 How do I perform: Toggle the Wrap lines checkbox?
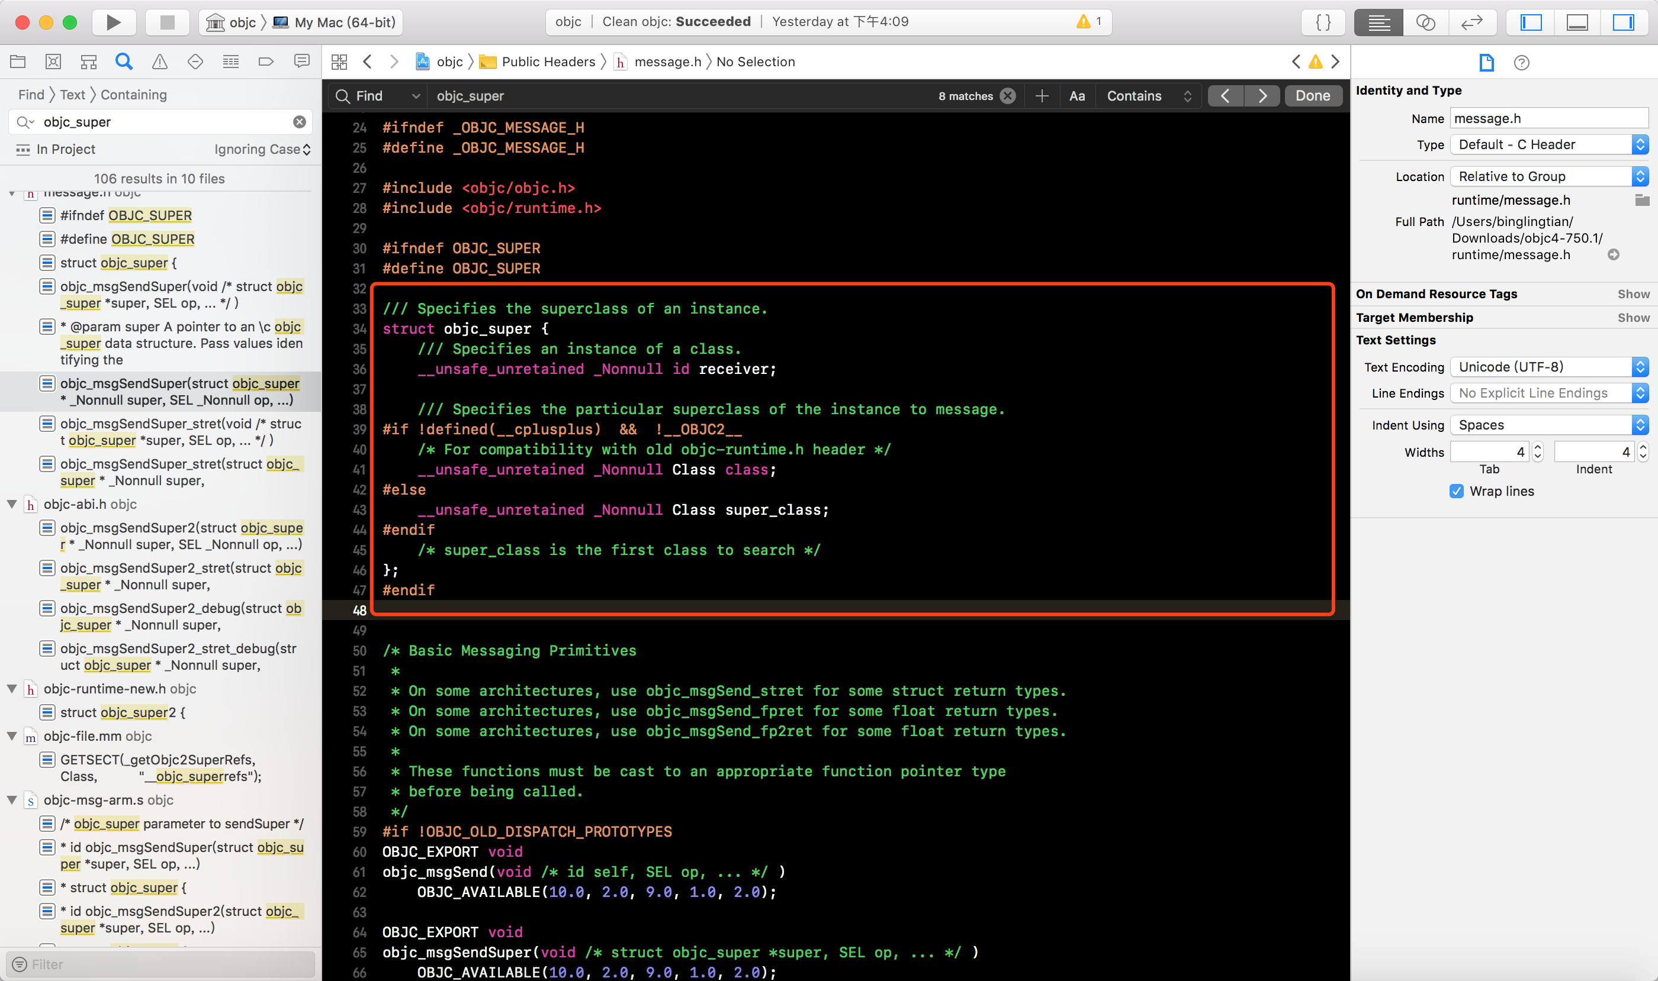(1456, 491)
